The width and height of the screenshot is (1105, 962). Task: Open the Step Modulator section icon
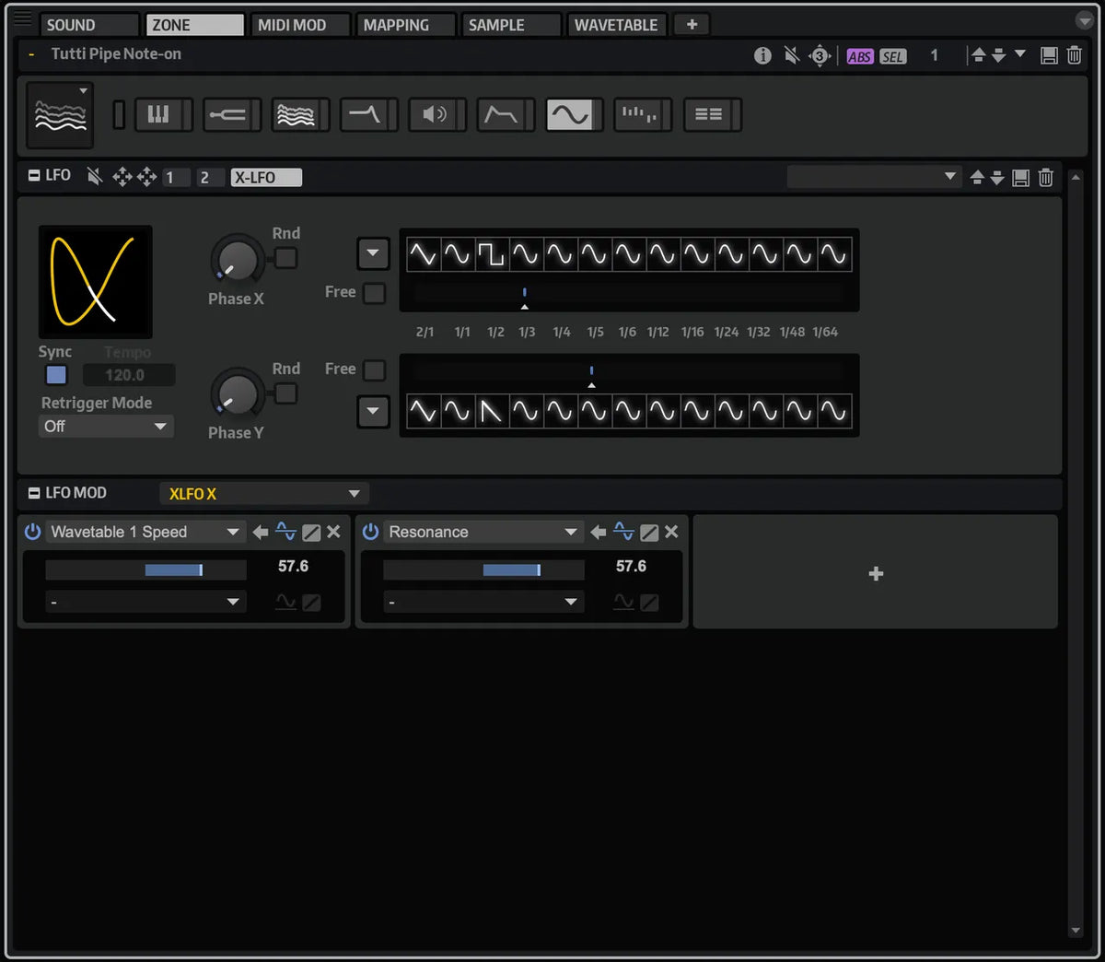pyautogui.click(x=638, y=115)
